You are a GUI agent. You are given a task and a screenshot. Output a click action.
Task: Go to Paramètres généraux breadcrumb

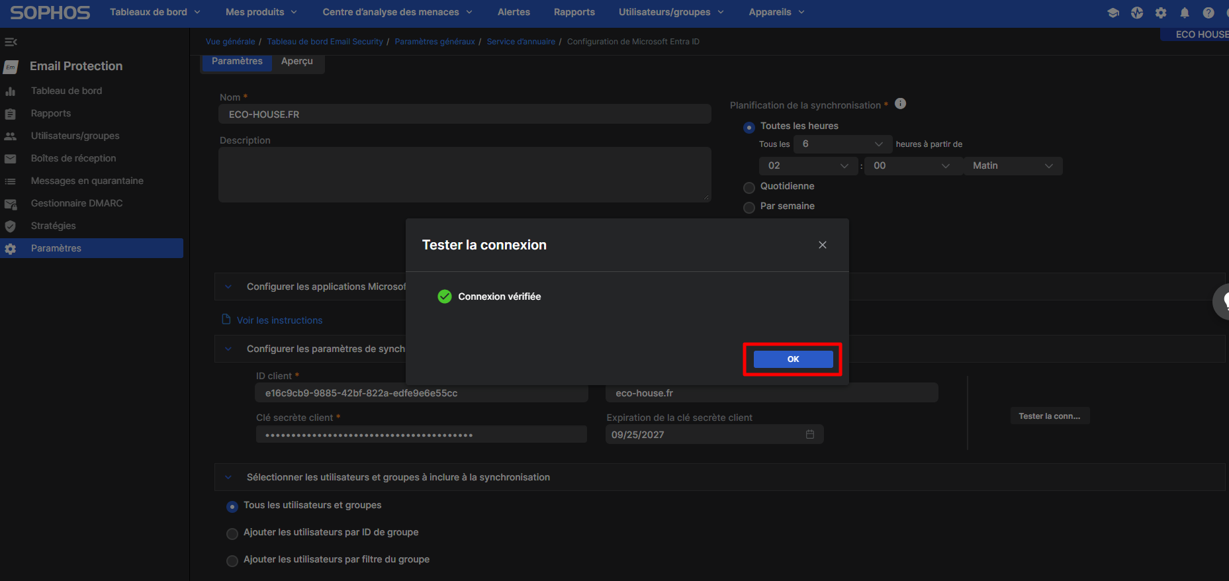click(x=435, y=42)
